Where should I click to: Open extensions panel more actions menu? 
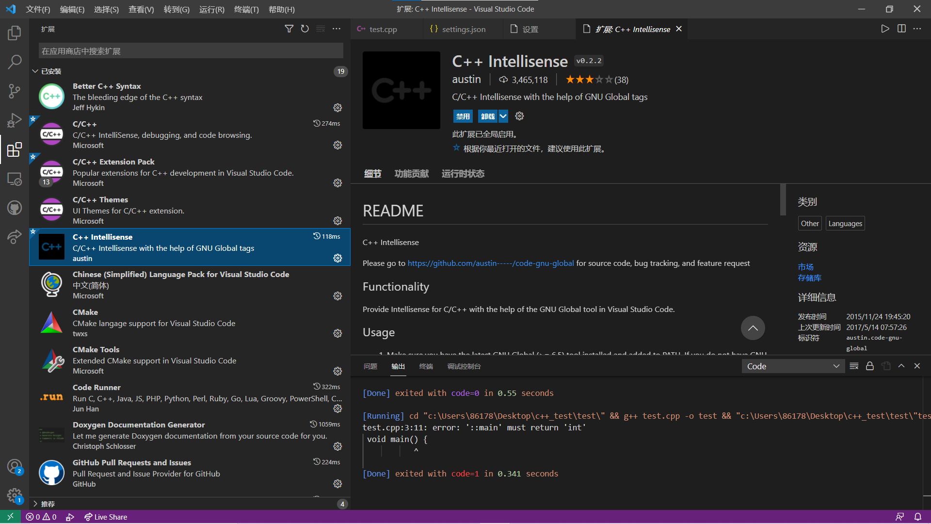337,29
